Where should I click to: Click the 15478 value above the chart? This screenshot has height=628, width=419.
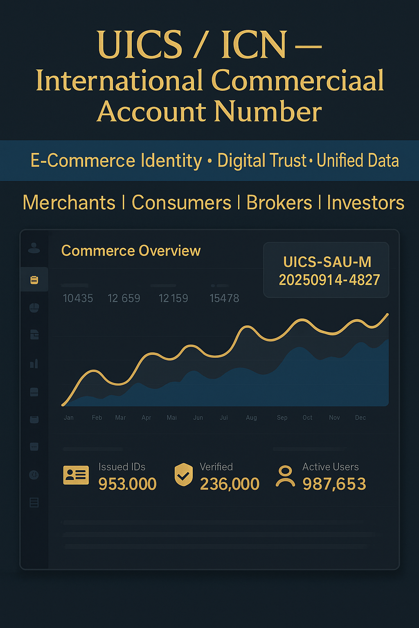click(224, 298)
